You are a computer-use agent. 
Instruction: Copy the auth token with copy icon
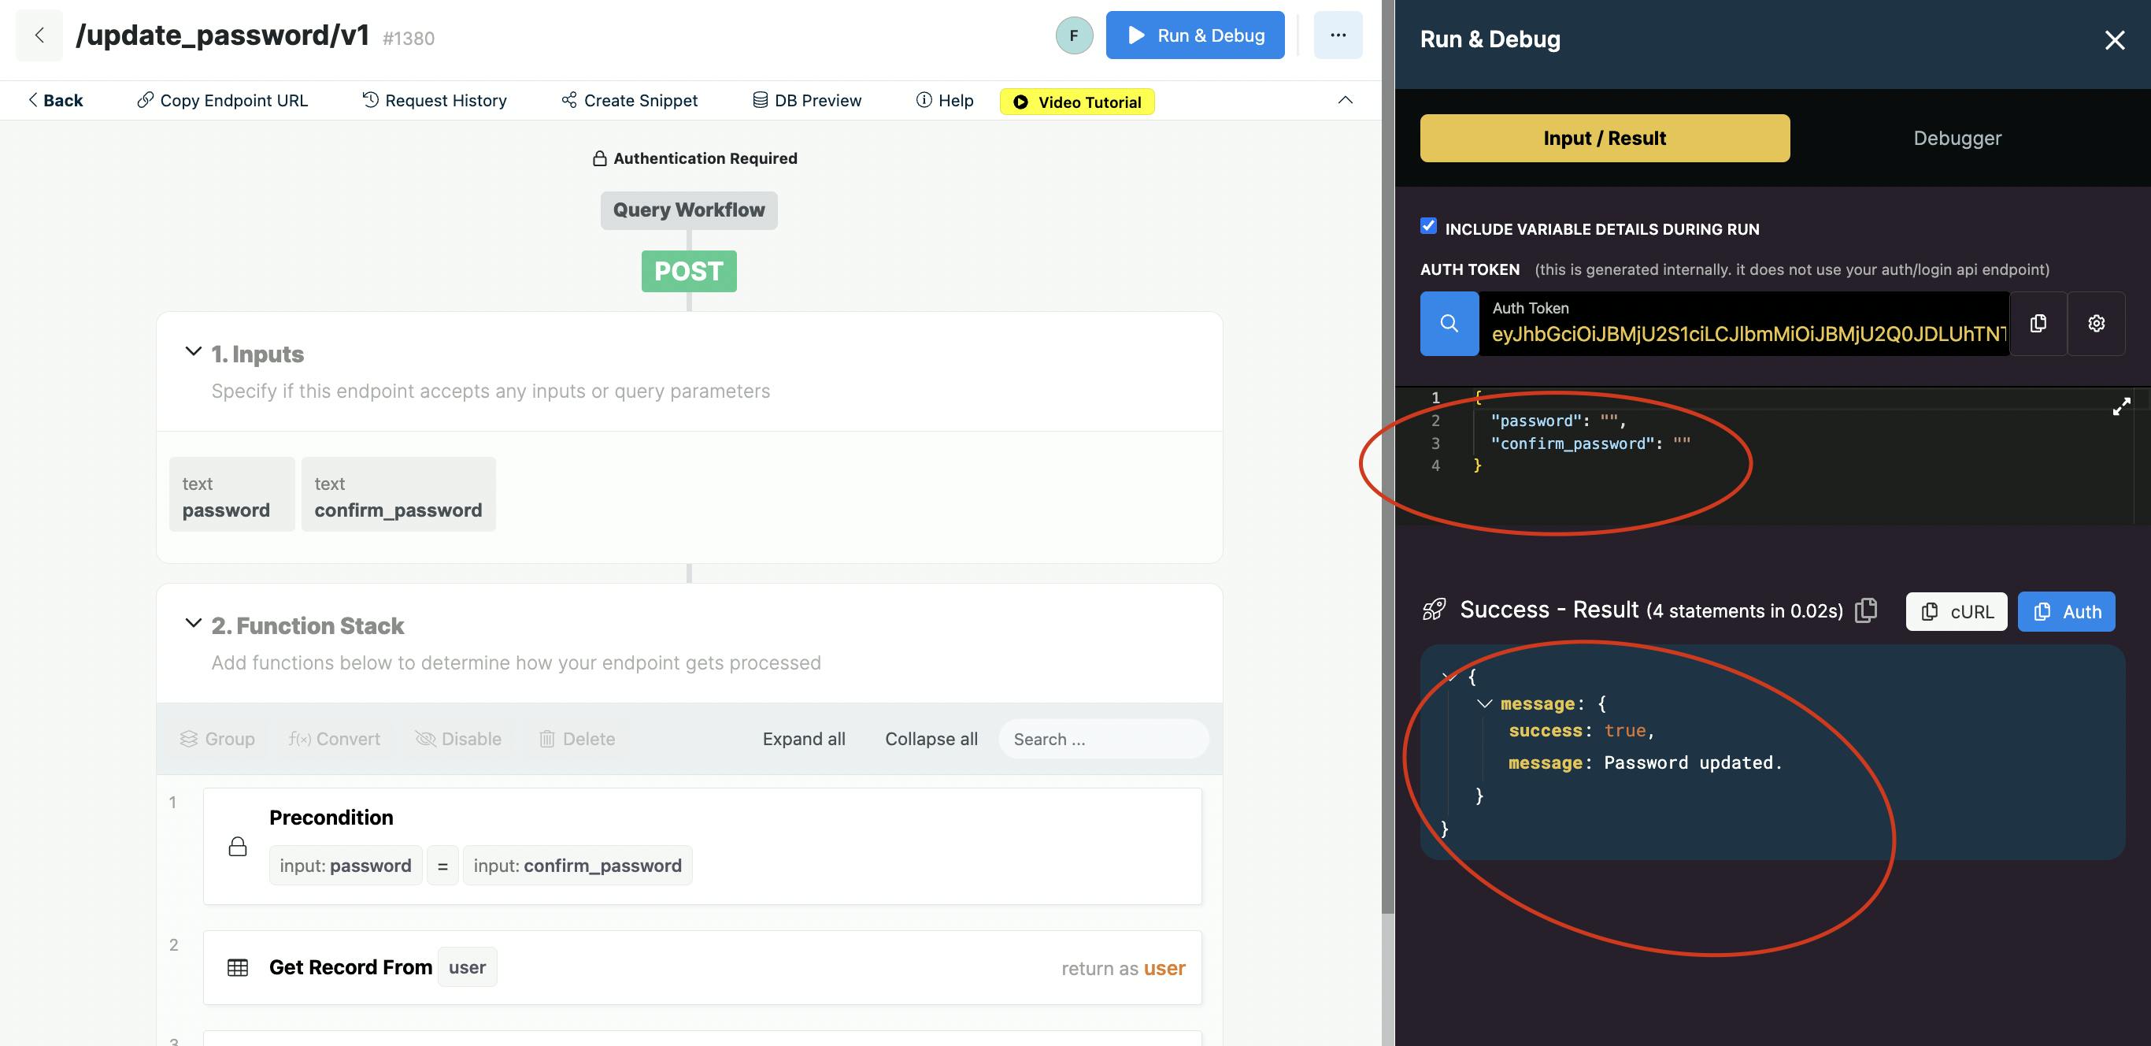click(x=2038, y=323)
